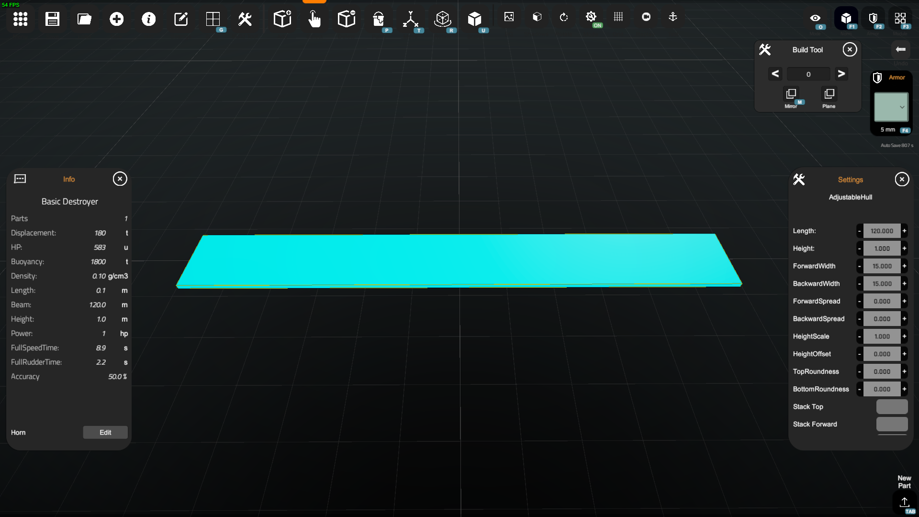Select the remove part cube tool
This screenshot has width=919, height=517.
(x=346, y=19)
